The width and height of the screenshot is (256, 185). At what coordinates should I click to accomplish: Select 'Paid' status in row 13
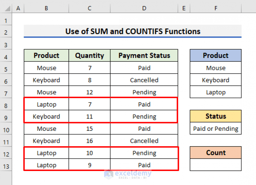click(x=144, y=165)
